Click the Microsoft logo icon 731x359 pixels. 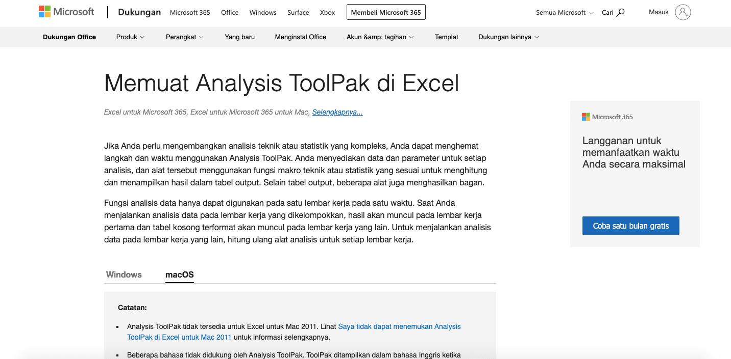coord(66,12)
